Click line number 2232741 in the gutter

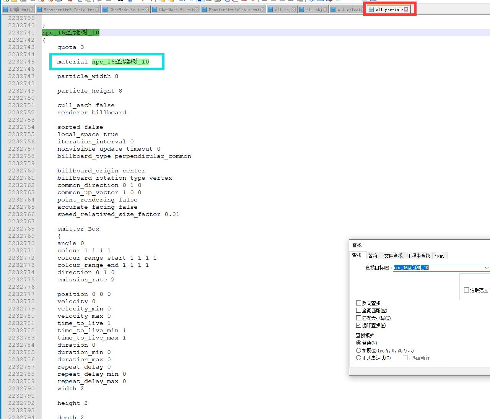[21, 32]
